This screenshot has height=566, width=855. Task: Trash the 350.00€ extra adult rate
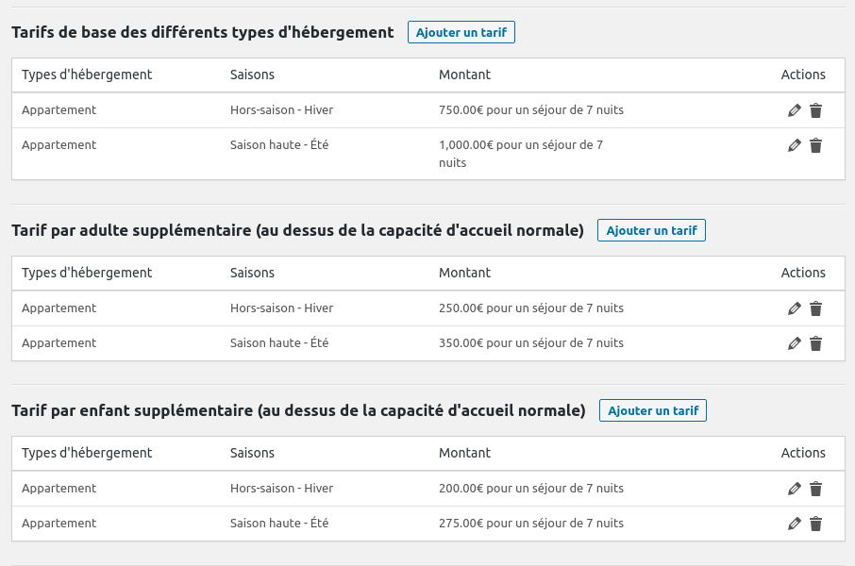[815, 343]
